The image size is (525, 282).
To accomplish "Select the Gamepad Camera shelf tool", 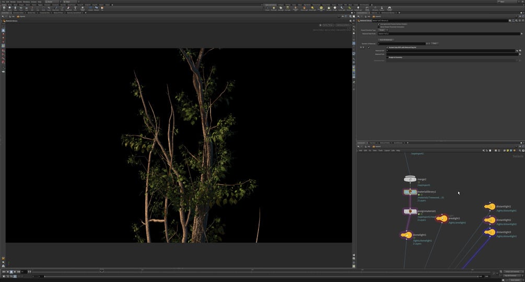I will pos(389,8).
